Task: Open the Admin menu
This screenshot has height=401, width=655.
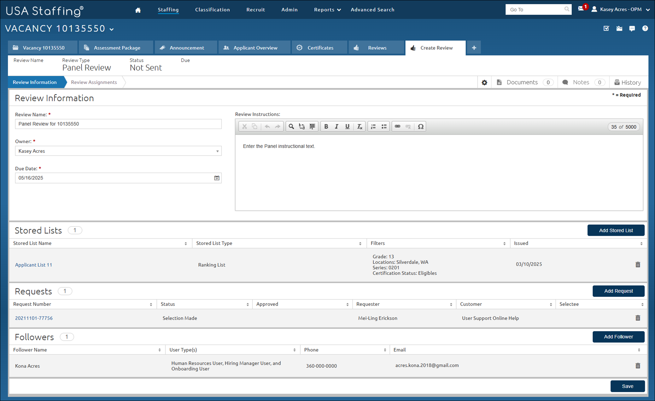Action: tap(290, 10)
